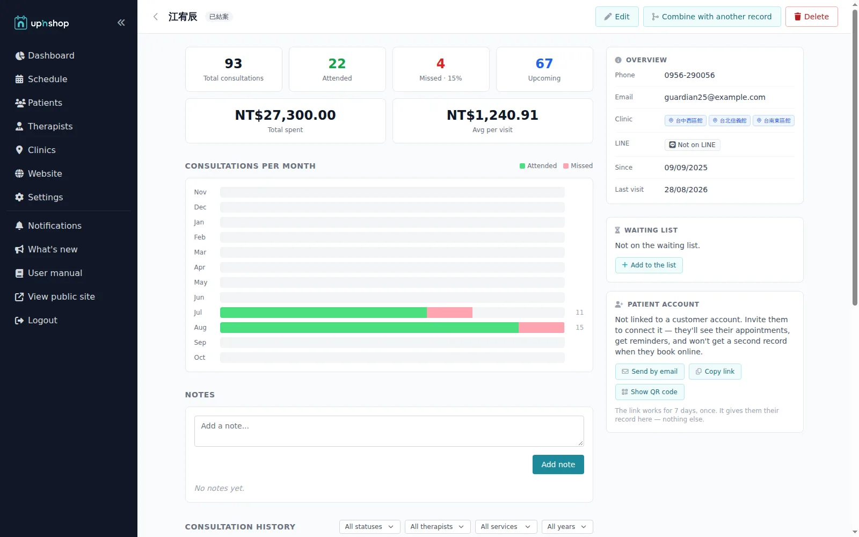Click the Not on LINE badge

pos(693,144)
